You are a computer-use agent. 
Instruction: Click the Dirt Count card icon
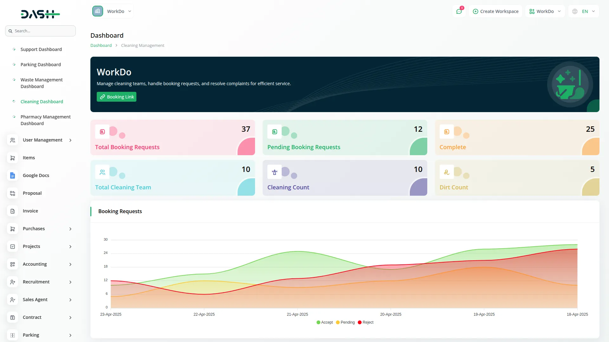point(447,172)
